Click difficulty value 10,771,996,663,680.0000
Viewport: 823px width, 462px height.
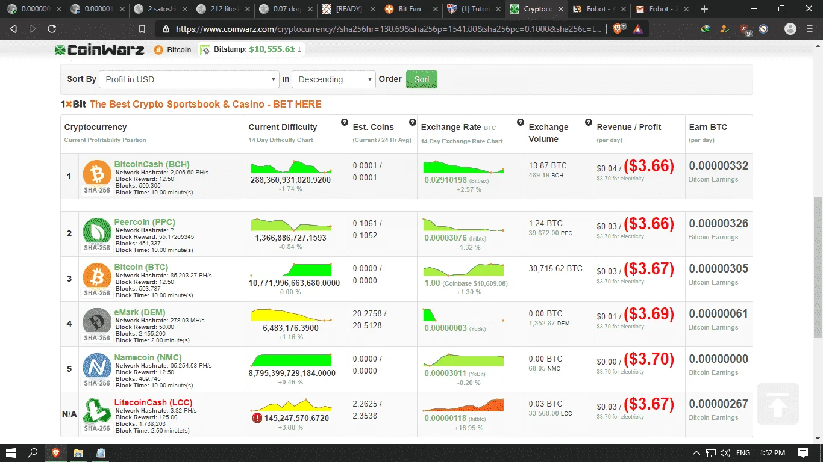[x=294, y=283]
